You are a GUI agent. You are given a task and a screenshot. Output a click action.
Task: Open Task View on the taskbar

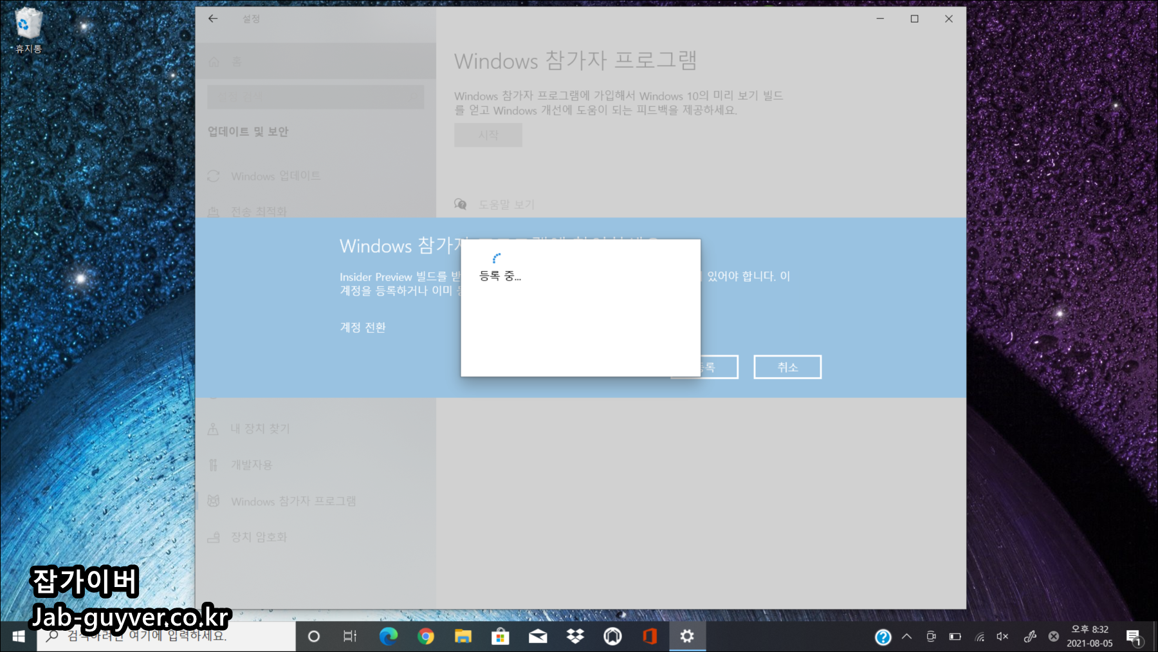tap(350, 637)
